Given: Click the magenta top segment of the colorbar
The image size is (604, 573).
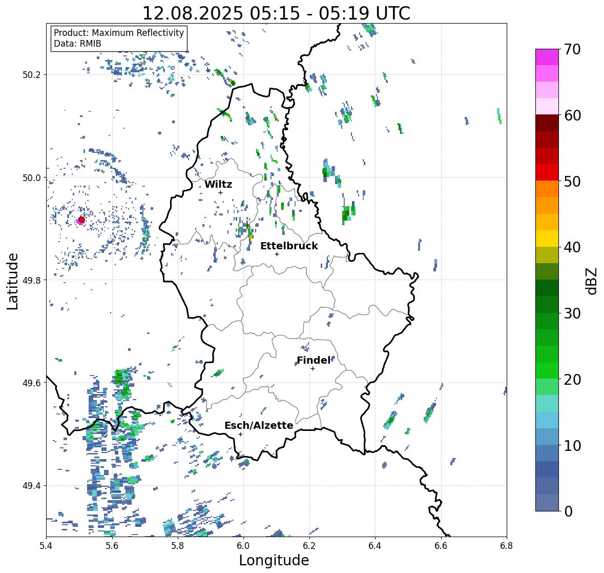Looking at the screenshot, I should tap(547, 57).
